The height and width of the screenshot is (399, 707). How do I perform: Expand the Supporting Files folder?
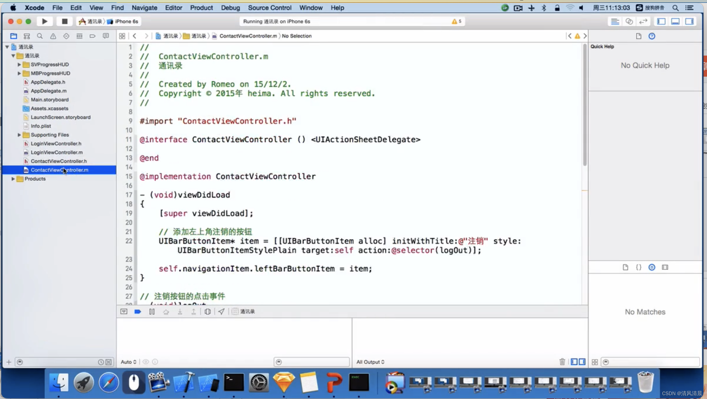point(19,135)
